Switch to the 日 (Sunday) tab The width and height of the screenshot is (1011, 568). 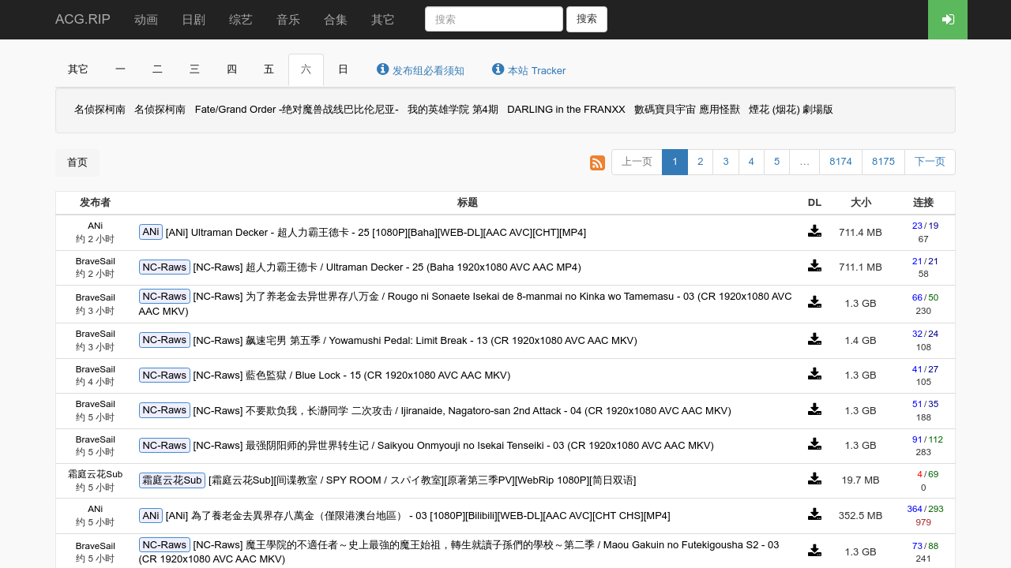[x=343, y=69]
